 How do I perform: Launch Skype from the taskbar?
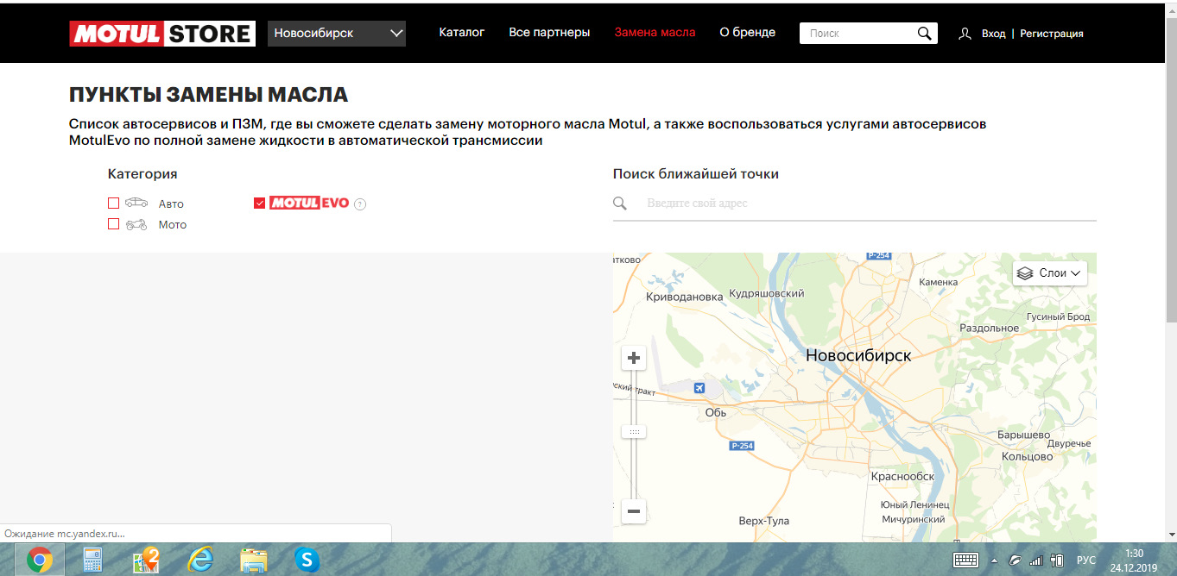pyautogui.click(x=307, y=560)
